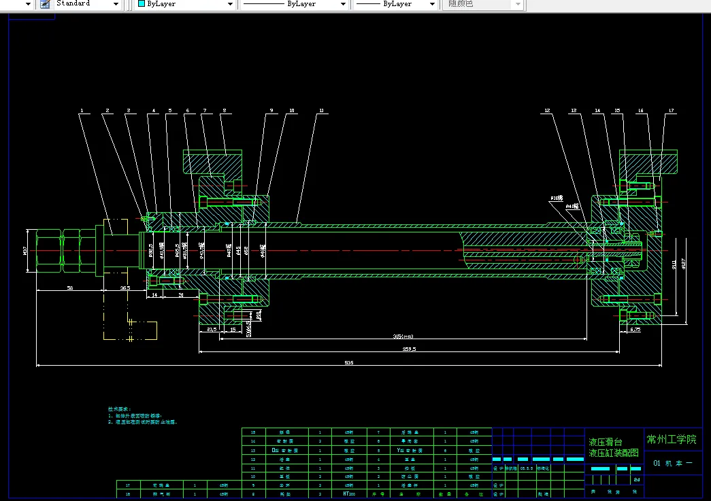711x501 pixels.
Task: Click the cyan ByLayer color swatch
Action: pos(141,4)
